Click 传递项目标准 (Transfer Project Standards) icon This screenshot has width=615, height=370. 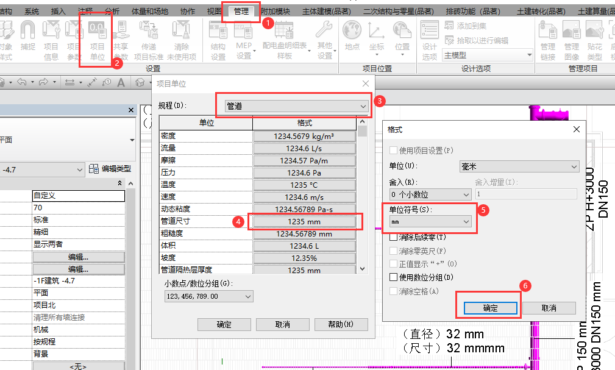pos(149,30)
